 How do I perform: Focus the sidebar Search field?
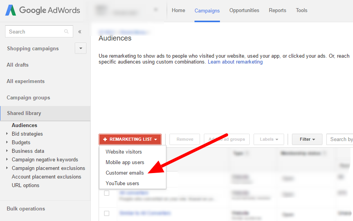click(39, 32)
